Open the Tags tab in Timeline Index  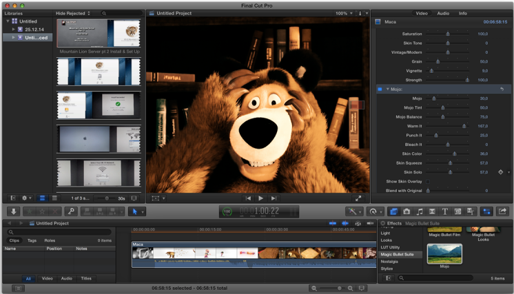(32, 240)
